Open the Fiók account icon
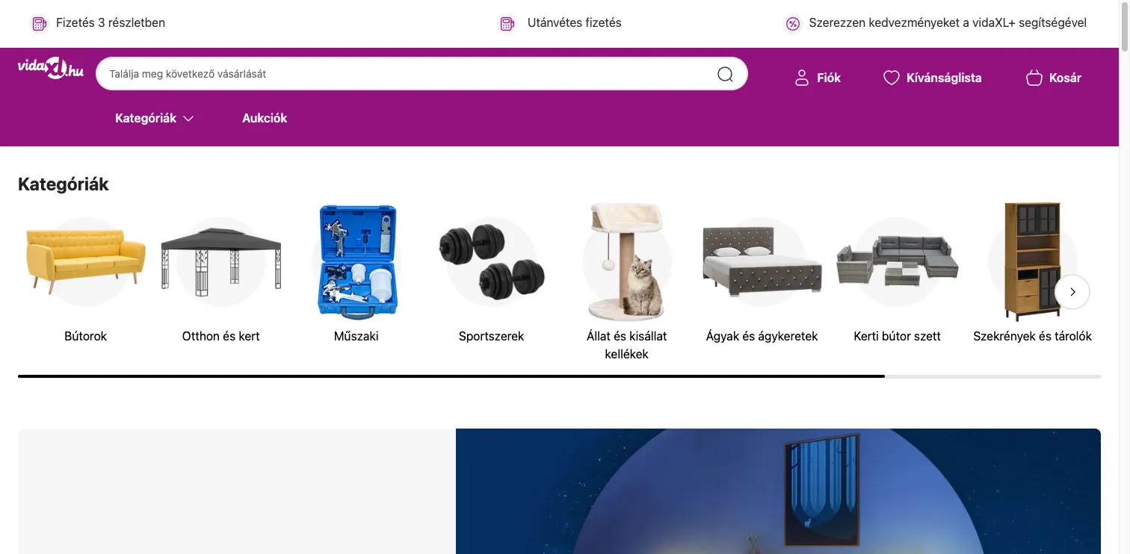 802,78
